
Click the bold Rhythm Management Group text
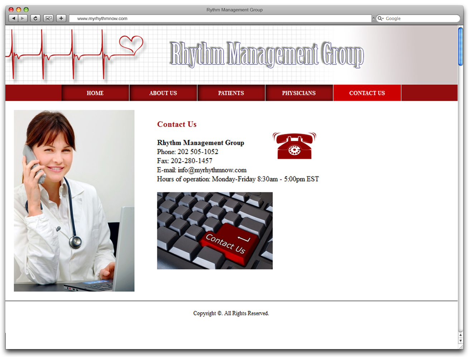[200, 143]
